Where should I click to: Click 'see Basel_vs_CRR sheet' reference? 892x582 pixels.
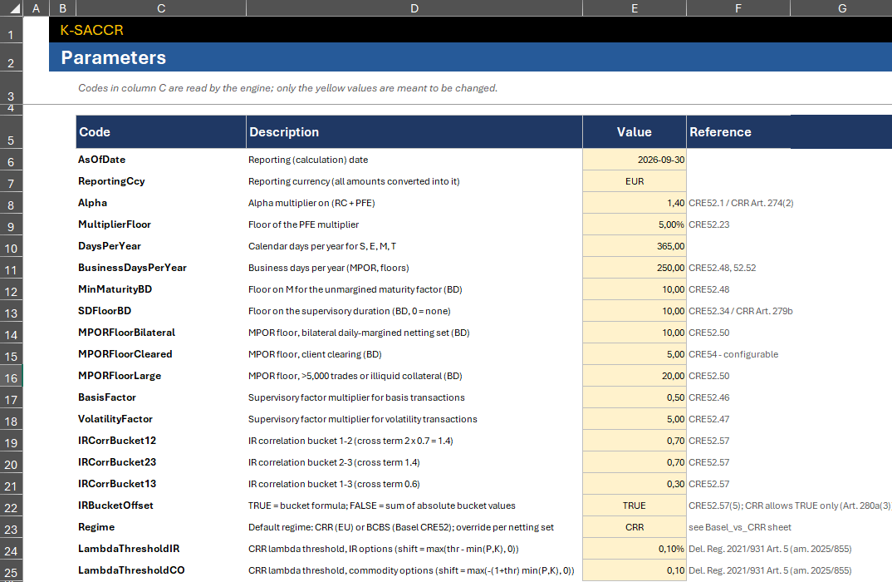pyautogui.click(x=739, y=528)
